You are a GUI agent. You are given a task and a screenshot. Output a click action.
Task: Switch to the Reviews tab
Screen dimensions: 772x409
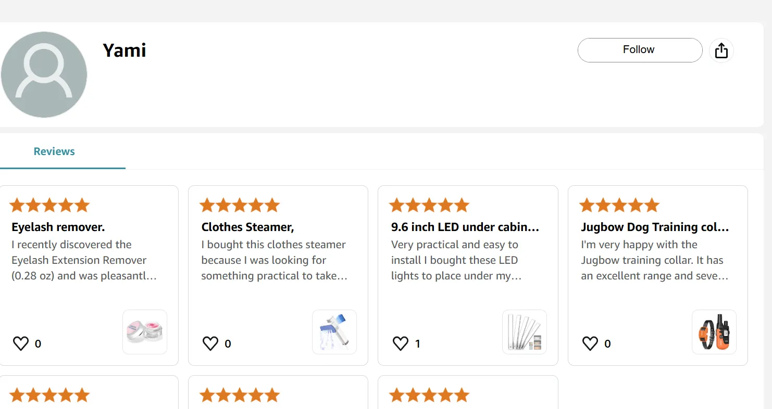[x=54, y=151]
